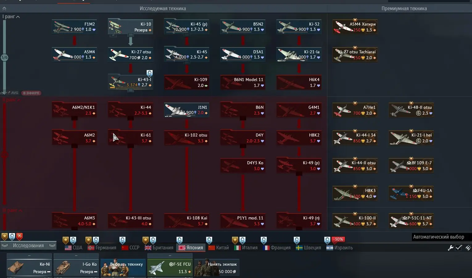This screenshot has height=278, width=472.
Task: Open the Швеция nation tab
Action: pos(308,248)
